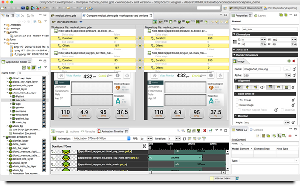The image size is (300, 186).
Task: Collapse the Render Extensions section
Action: point(234,55)
